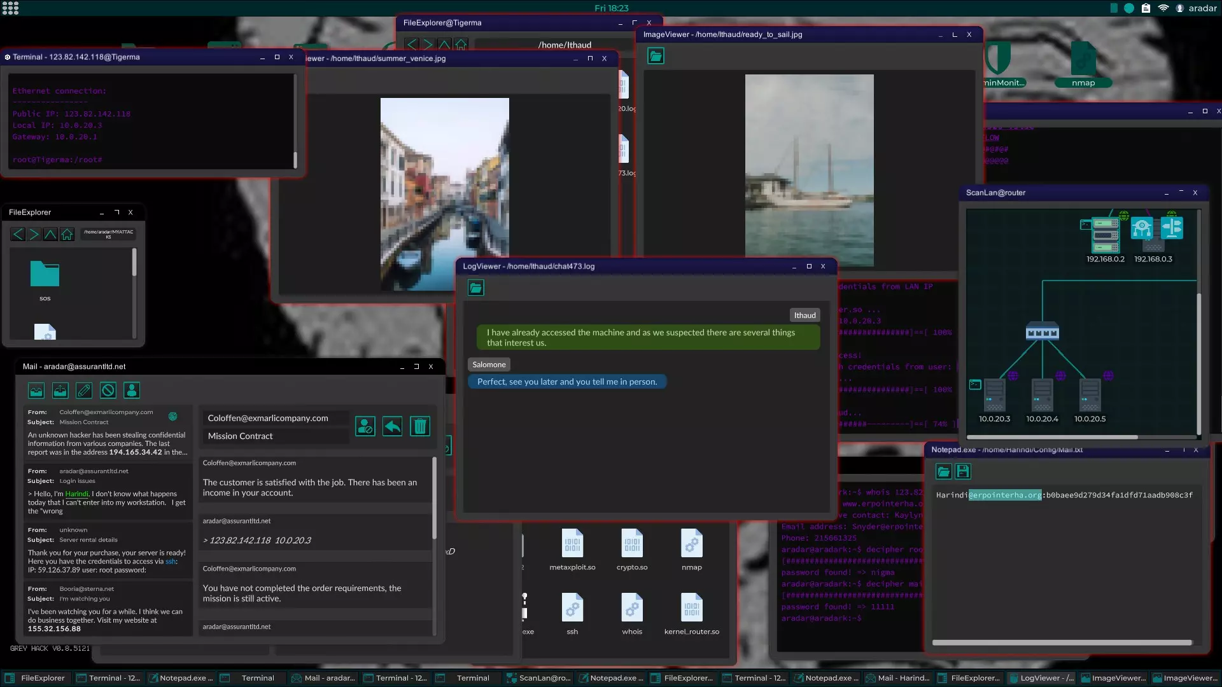Image resolution: width=1222 pixels, height=687 pixels.
Task: Open the applications grid menu in top-left
Action: [x=11, y=8]
